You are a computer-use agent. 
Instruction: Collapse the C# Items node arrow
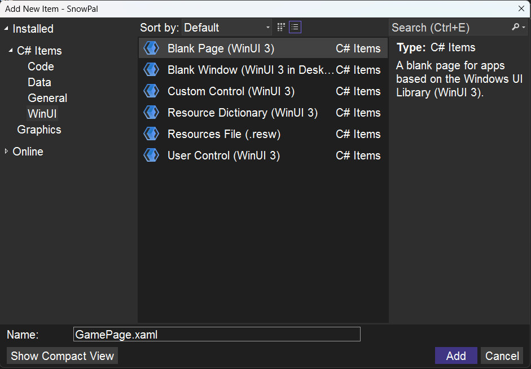(x=11, y=51)
